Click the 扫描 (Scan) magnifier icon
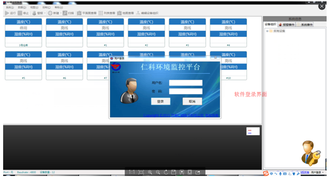The height and width of the screenshot is (180, 332). pyautogui.click(x=65, y=13)
